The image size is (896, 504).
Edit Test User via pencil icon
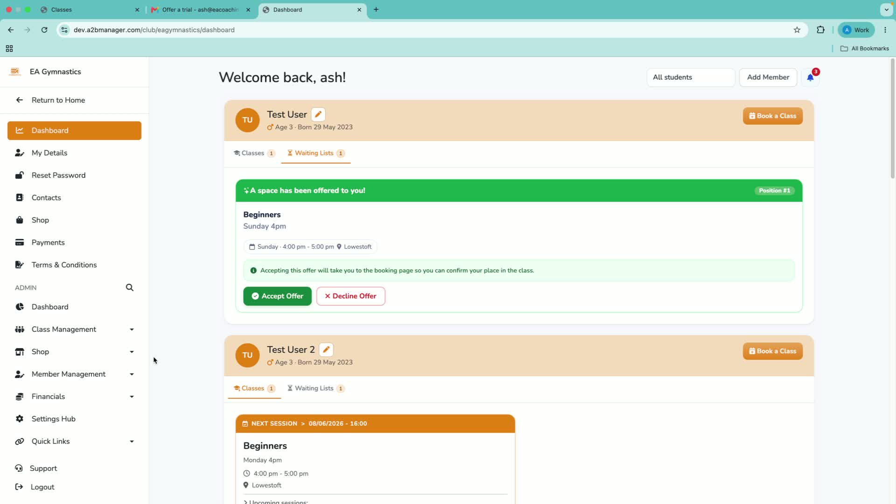[318, 114]
